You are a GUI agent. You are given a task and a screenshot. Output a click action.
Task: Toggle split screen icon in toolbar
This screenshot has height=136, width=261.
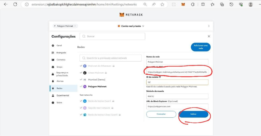pos(203,5)
